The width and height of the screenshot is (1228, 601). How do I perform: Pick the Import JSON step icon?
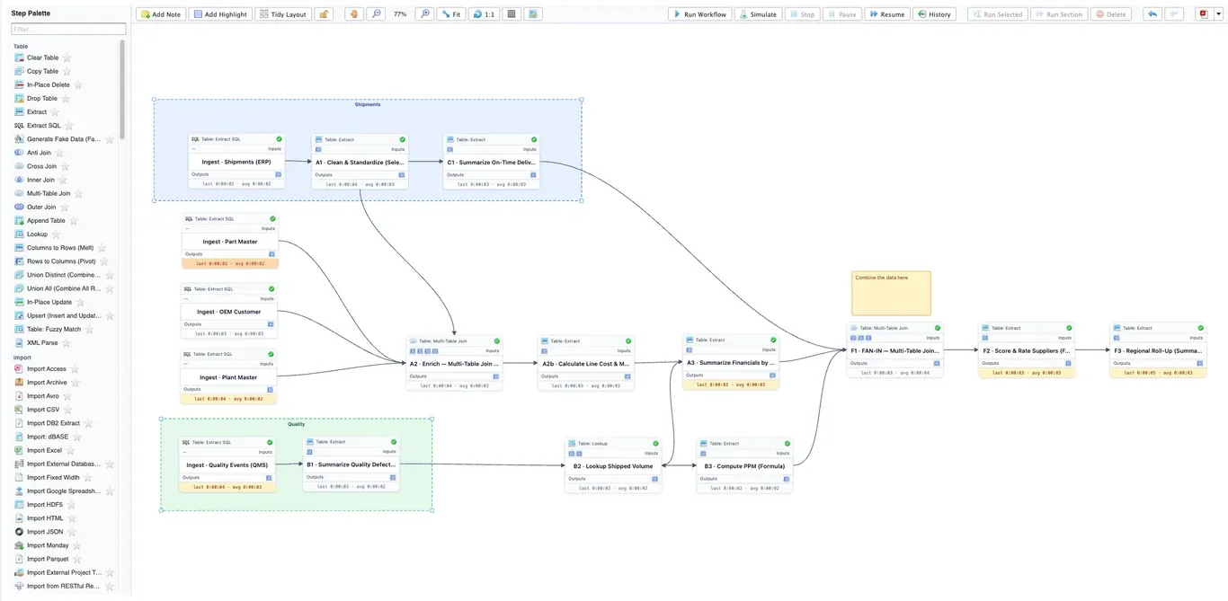(x=19, y=532)
